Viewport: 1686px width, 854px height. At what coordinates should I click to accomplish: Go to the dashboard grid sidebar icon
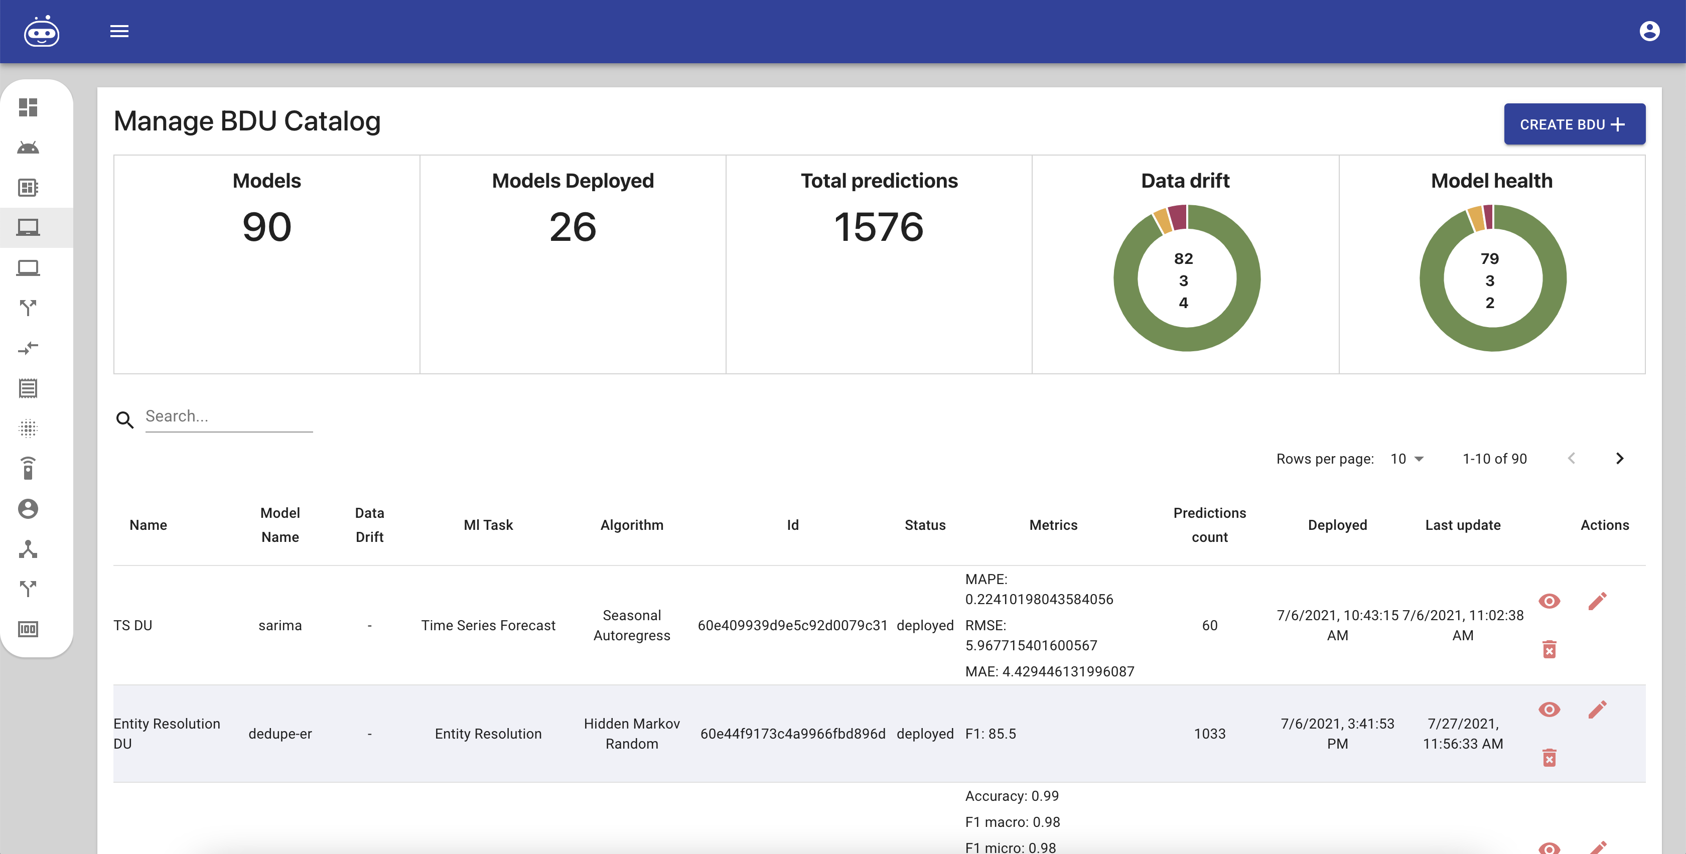[28, 107]
